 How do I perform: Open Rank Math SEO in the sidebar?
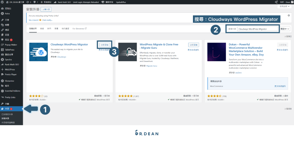11,64
